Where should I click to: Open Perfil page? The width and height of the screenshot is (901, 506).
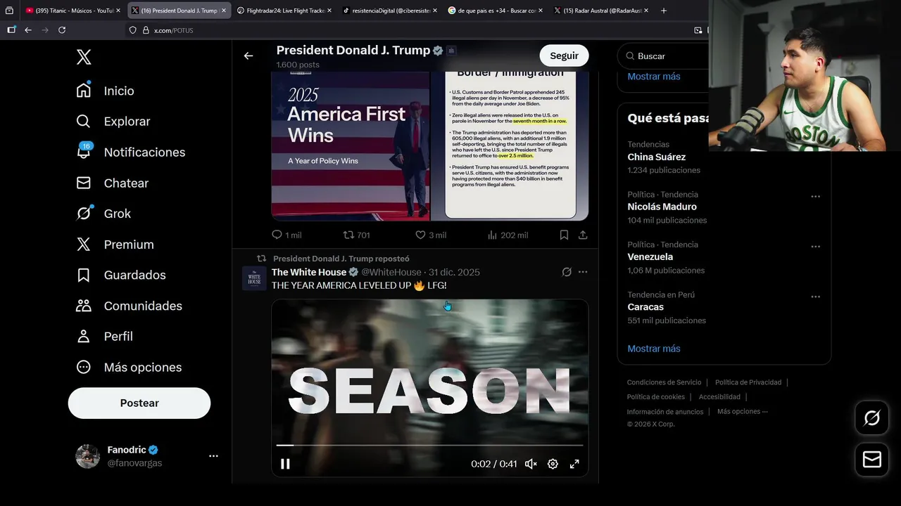coord(104,337)
